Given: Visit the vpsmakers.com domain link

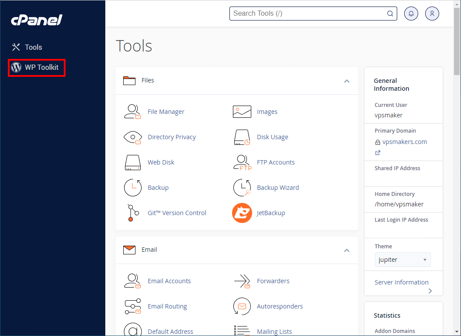Looking at the screenshot, I should point(405,142).
